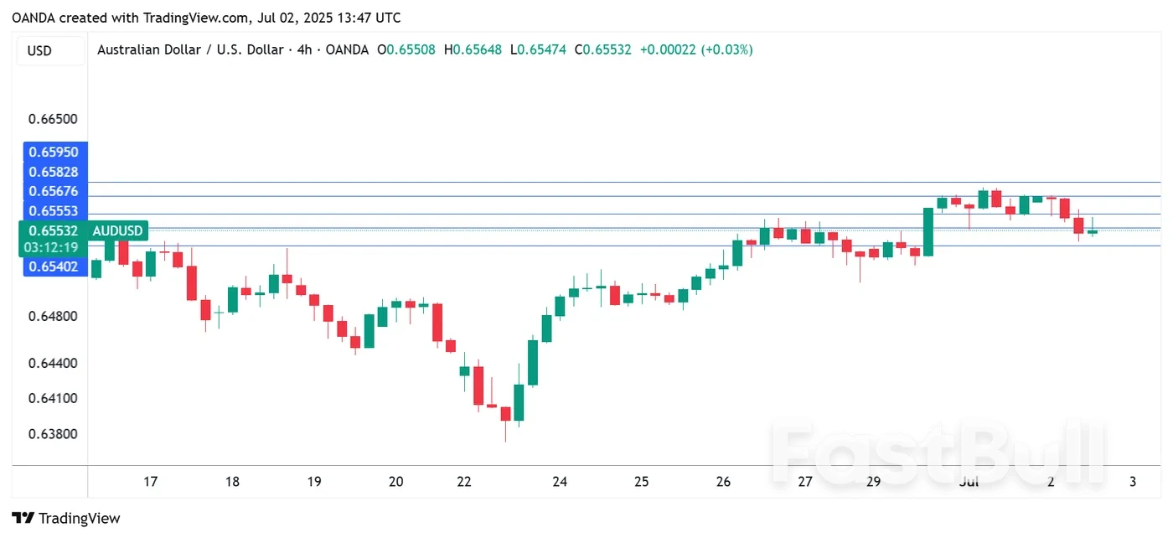The image size is (1173, 538).
Task: Click the high value H0.65648 in the legend
Action: [473, 49]
